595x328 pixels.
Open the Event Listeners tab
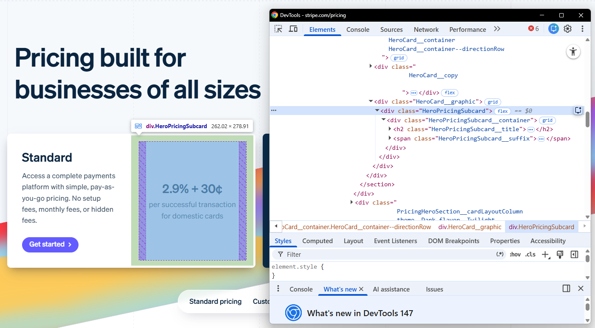[396, 241]
